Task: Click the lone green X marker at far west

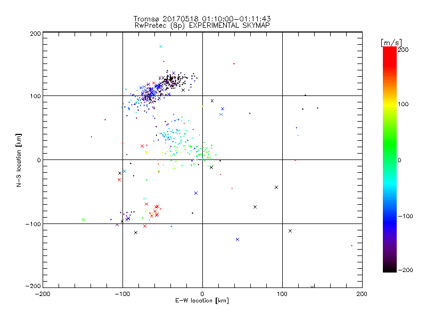Action: [84, 220]
